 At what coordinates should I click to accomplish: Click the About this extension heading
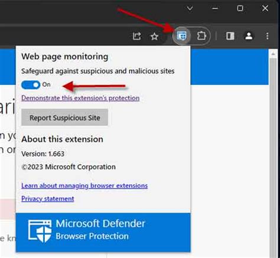[x=62, y=139]
